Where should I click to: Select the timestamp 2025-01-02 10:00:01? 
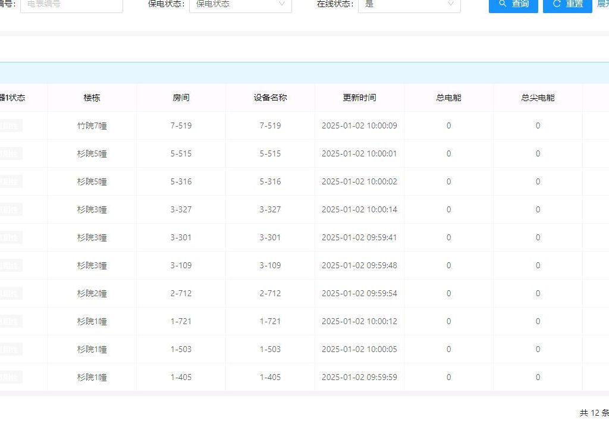(360, 154)
